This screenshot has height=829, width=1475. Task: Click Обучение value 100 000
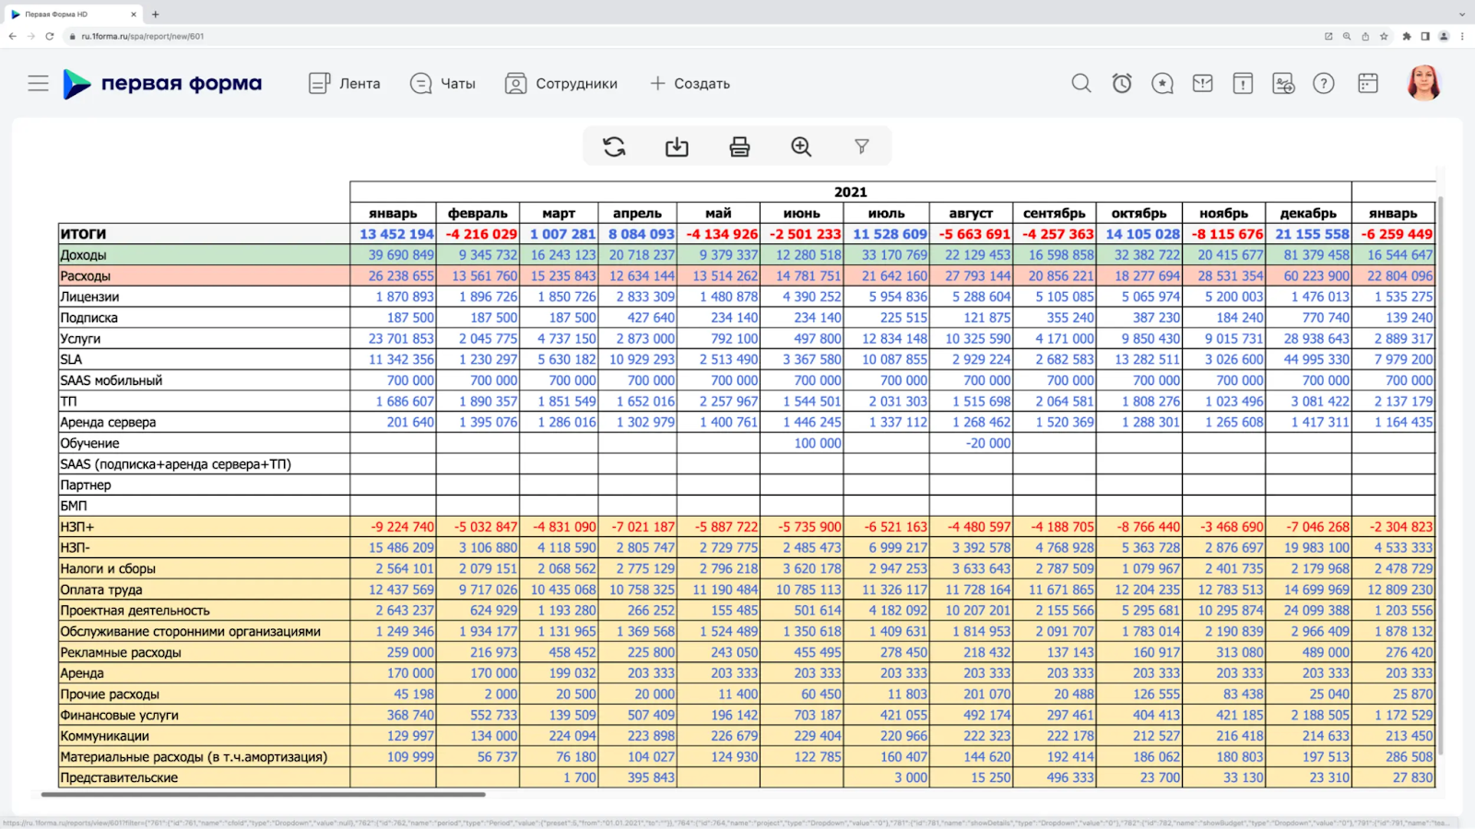click(x=818, y=443)
